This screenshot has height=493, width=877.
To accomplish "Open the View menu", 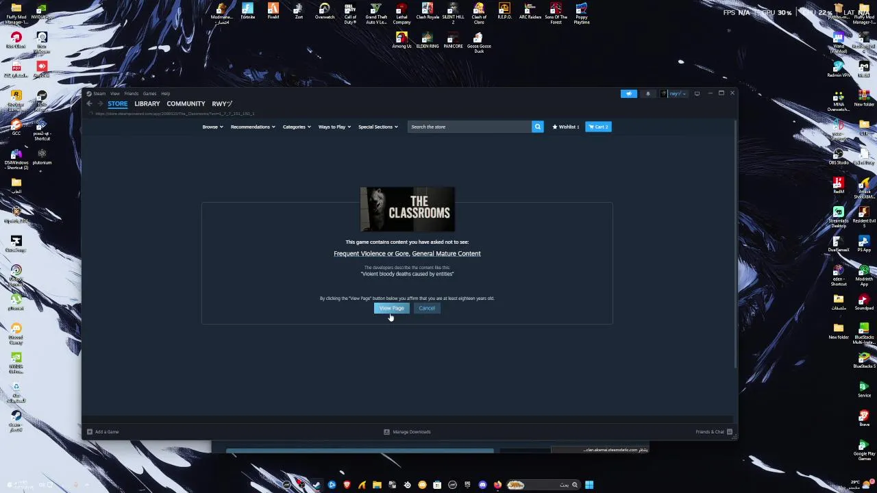I will (x=115, y=93).
